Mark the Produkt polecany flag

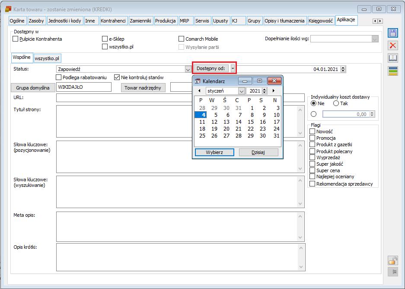tap(312, 151)
